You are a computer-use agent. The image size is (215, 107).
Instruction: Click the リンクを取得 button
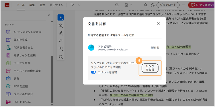(x=150, y=68)
